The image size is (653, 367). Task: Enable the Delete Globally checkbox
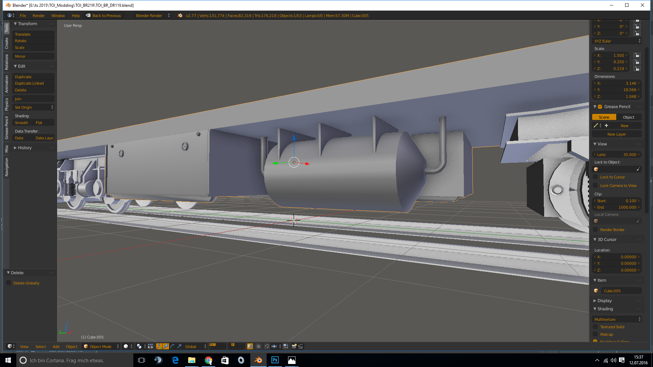(x=9, y=283)
